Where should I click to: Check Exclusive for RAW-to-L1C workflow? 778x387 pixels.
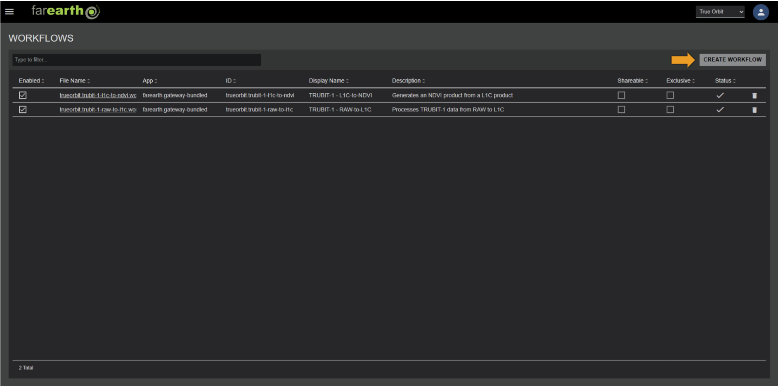(x=670, y=109)
